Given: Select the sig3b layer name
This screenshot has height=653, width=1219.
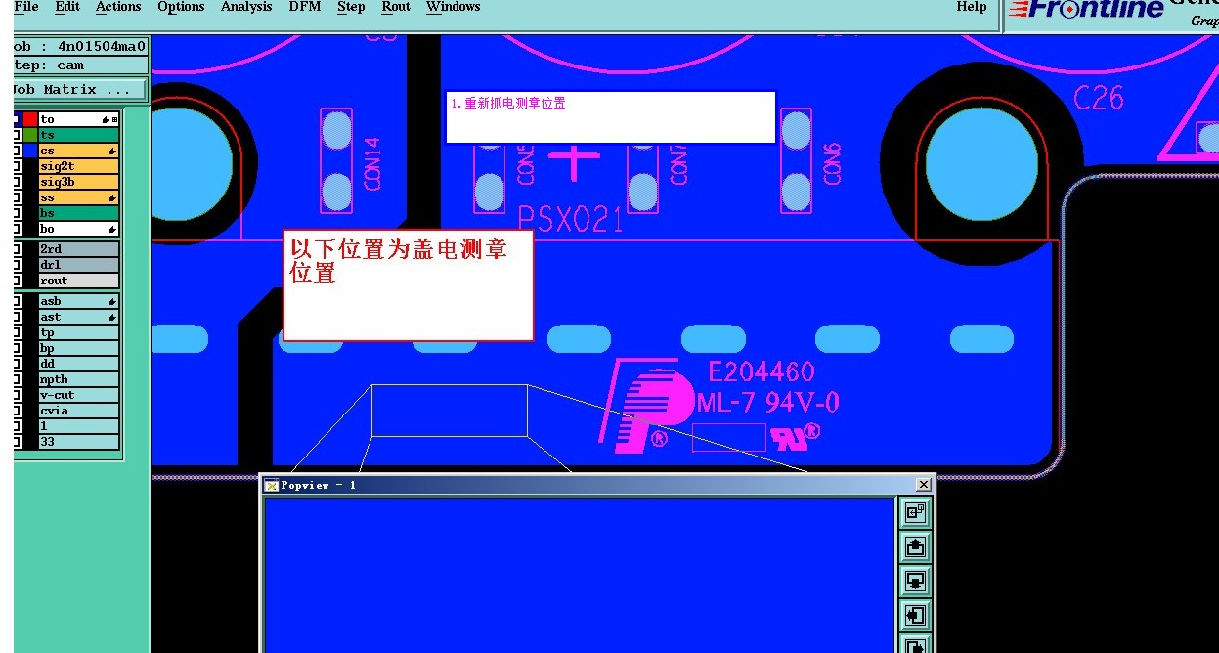Looking at the screenshot, I should click(78, 182).
